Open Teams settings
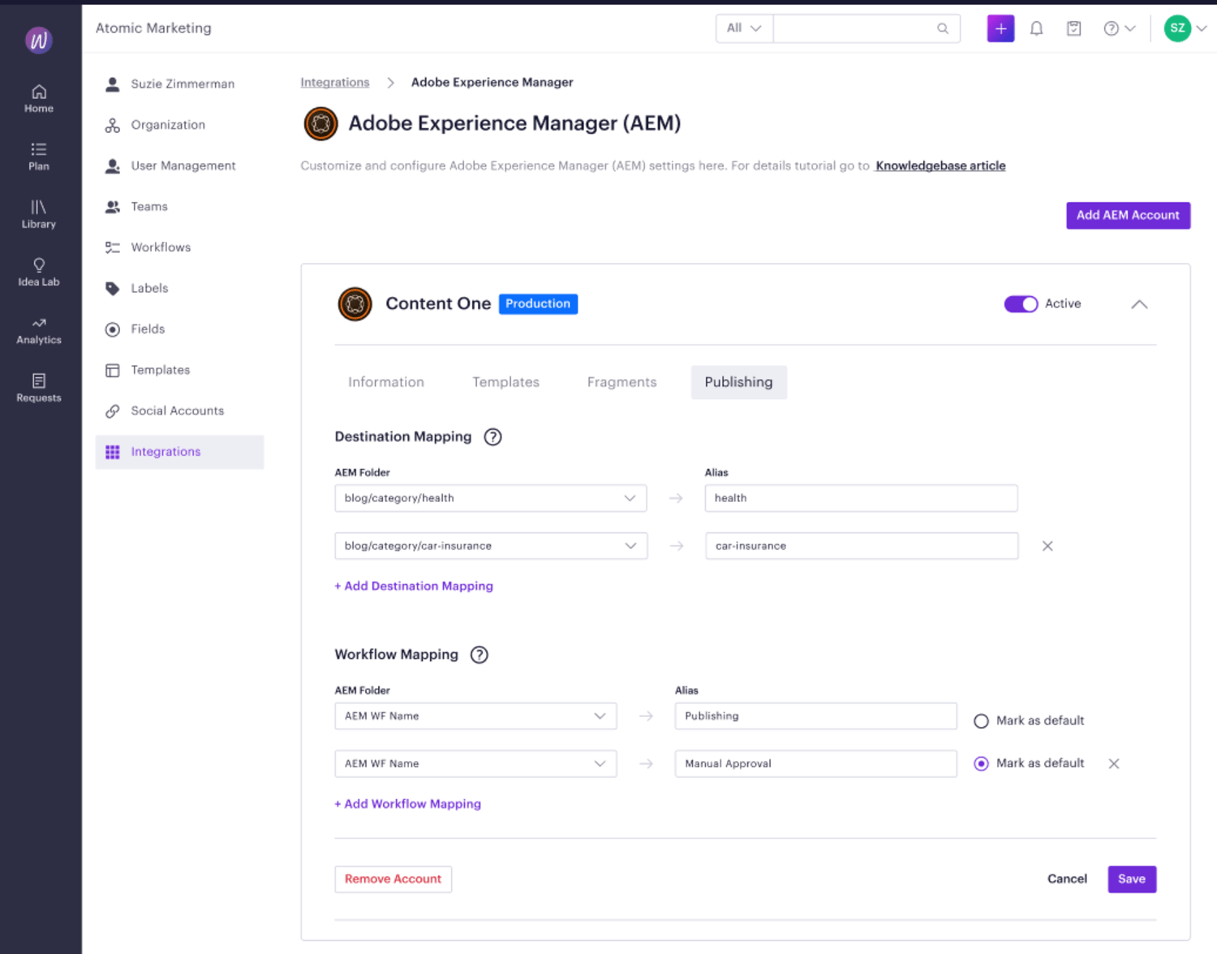This screenshot has height=954, width=1217. click(x=179, y=207)
